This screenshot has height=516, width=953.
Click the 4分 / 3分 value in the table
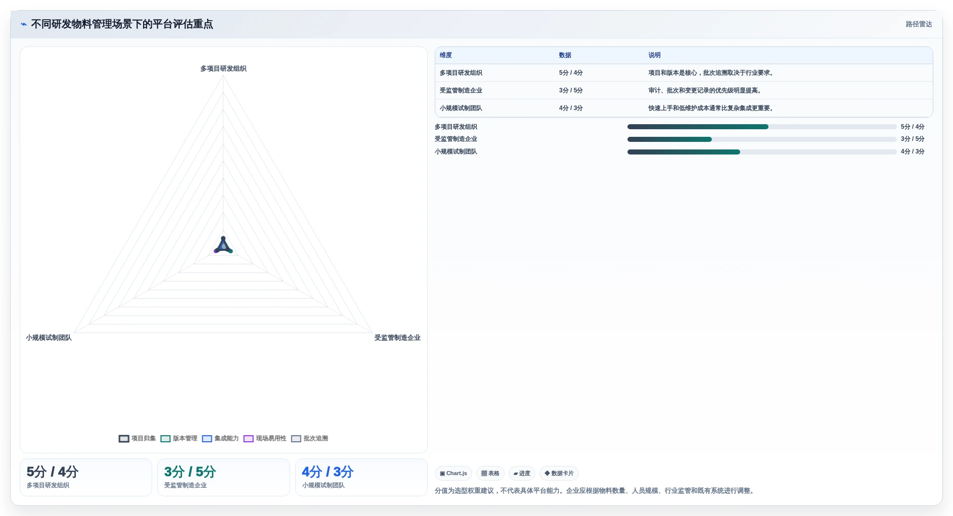[571, 109]
